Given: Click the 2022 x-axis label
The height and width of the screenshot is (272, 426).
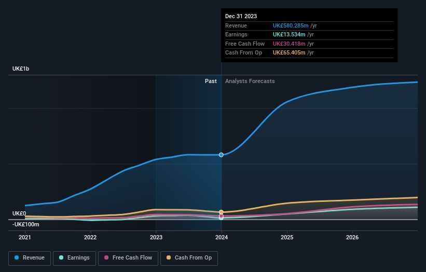Looking at the screenshot, I should (90, 238).
